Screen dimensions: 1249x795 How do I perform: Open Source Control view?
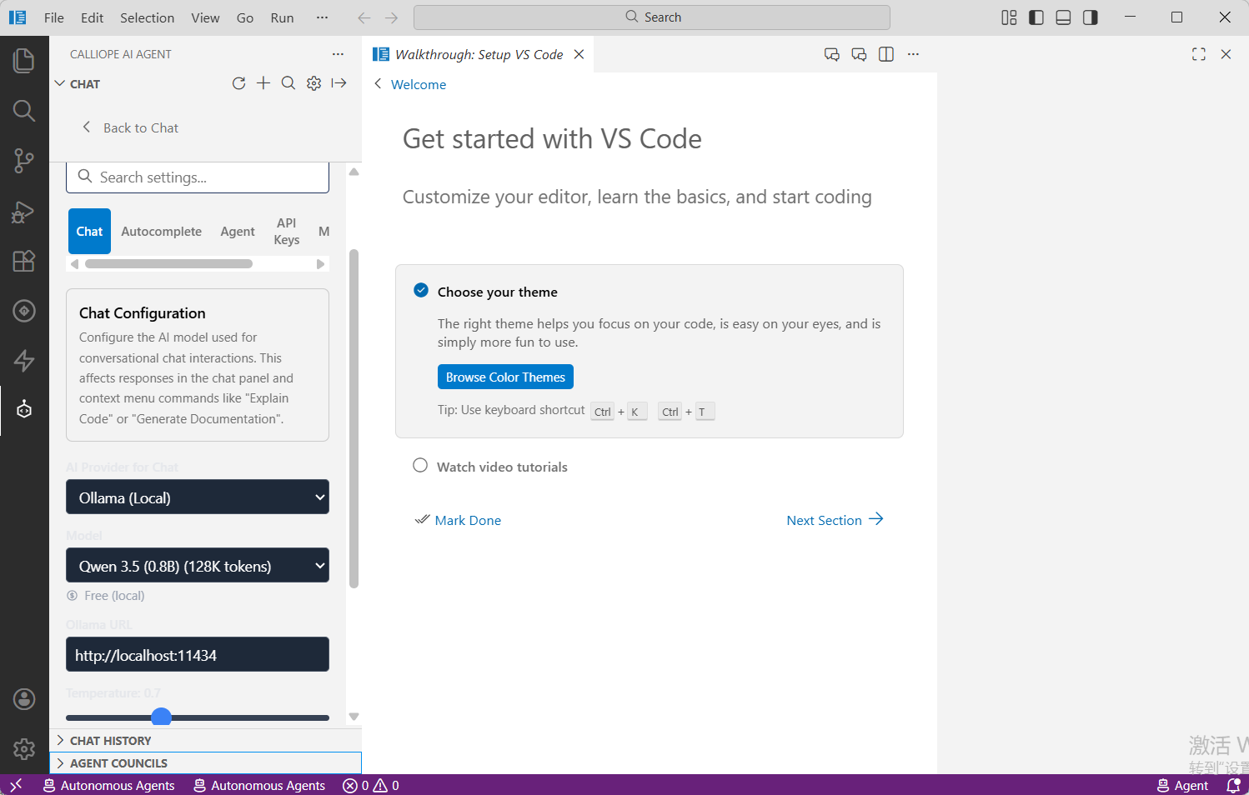click(x=24, y=161)
